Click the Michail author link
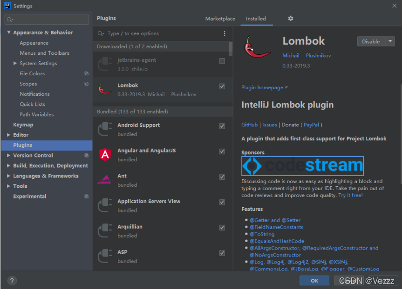 coord(291,55)
